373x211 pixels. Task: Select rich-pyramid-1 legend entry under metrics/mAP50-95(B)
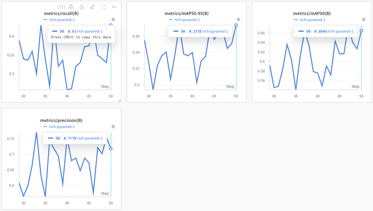(x=187, y=20)
